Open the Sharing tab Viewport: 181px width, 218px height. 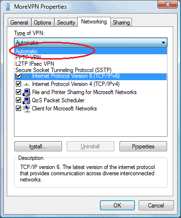(121, 23)
